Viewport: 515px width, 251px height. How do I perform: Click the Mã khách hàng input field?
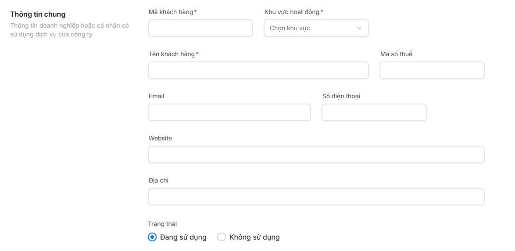[200, 28]
